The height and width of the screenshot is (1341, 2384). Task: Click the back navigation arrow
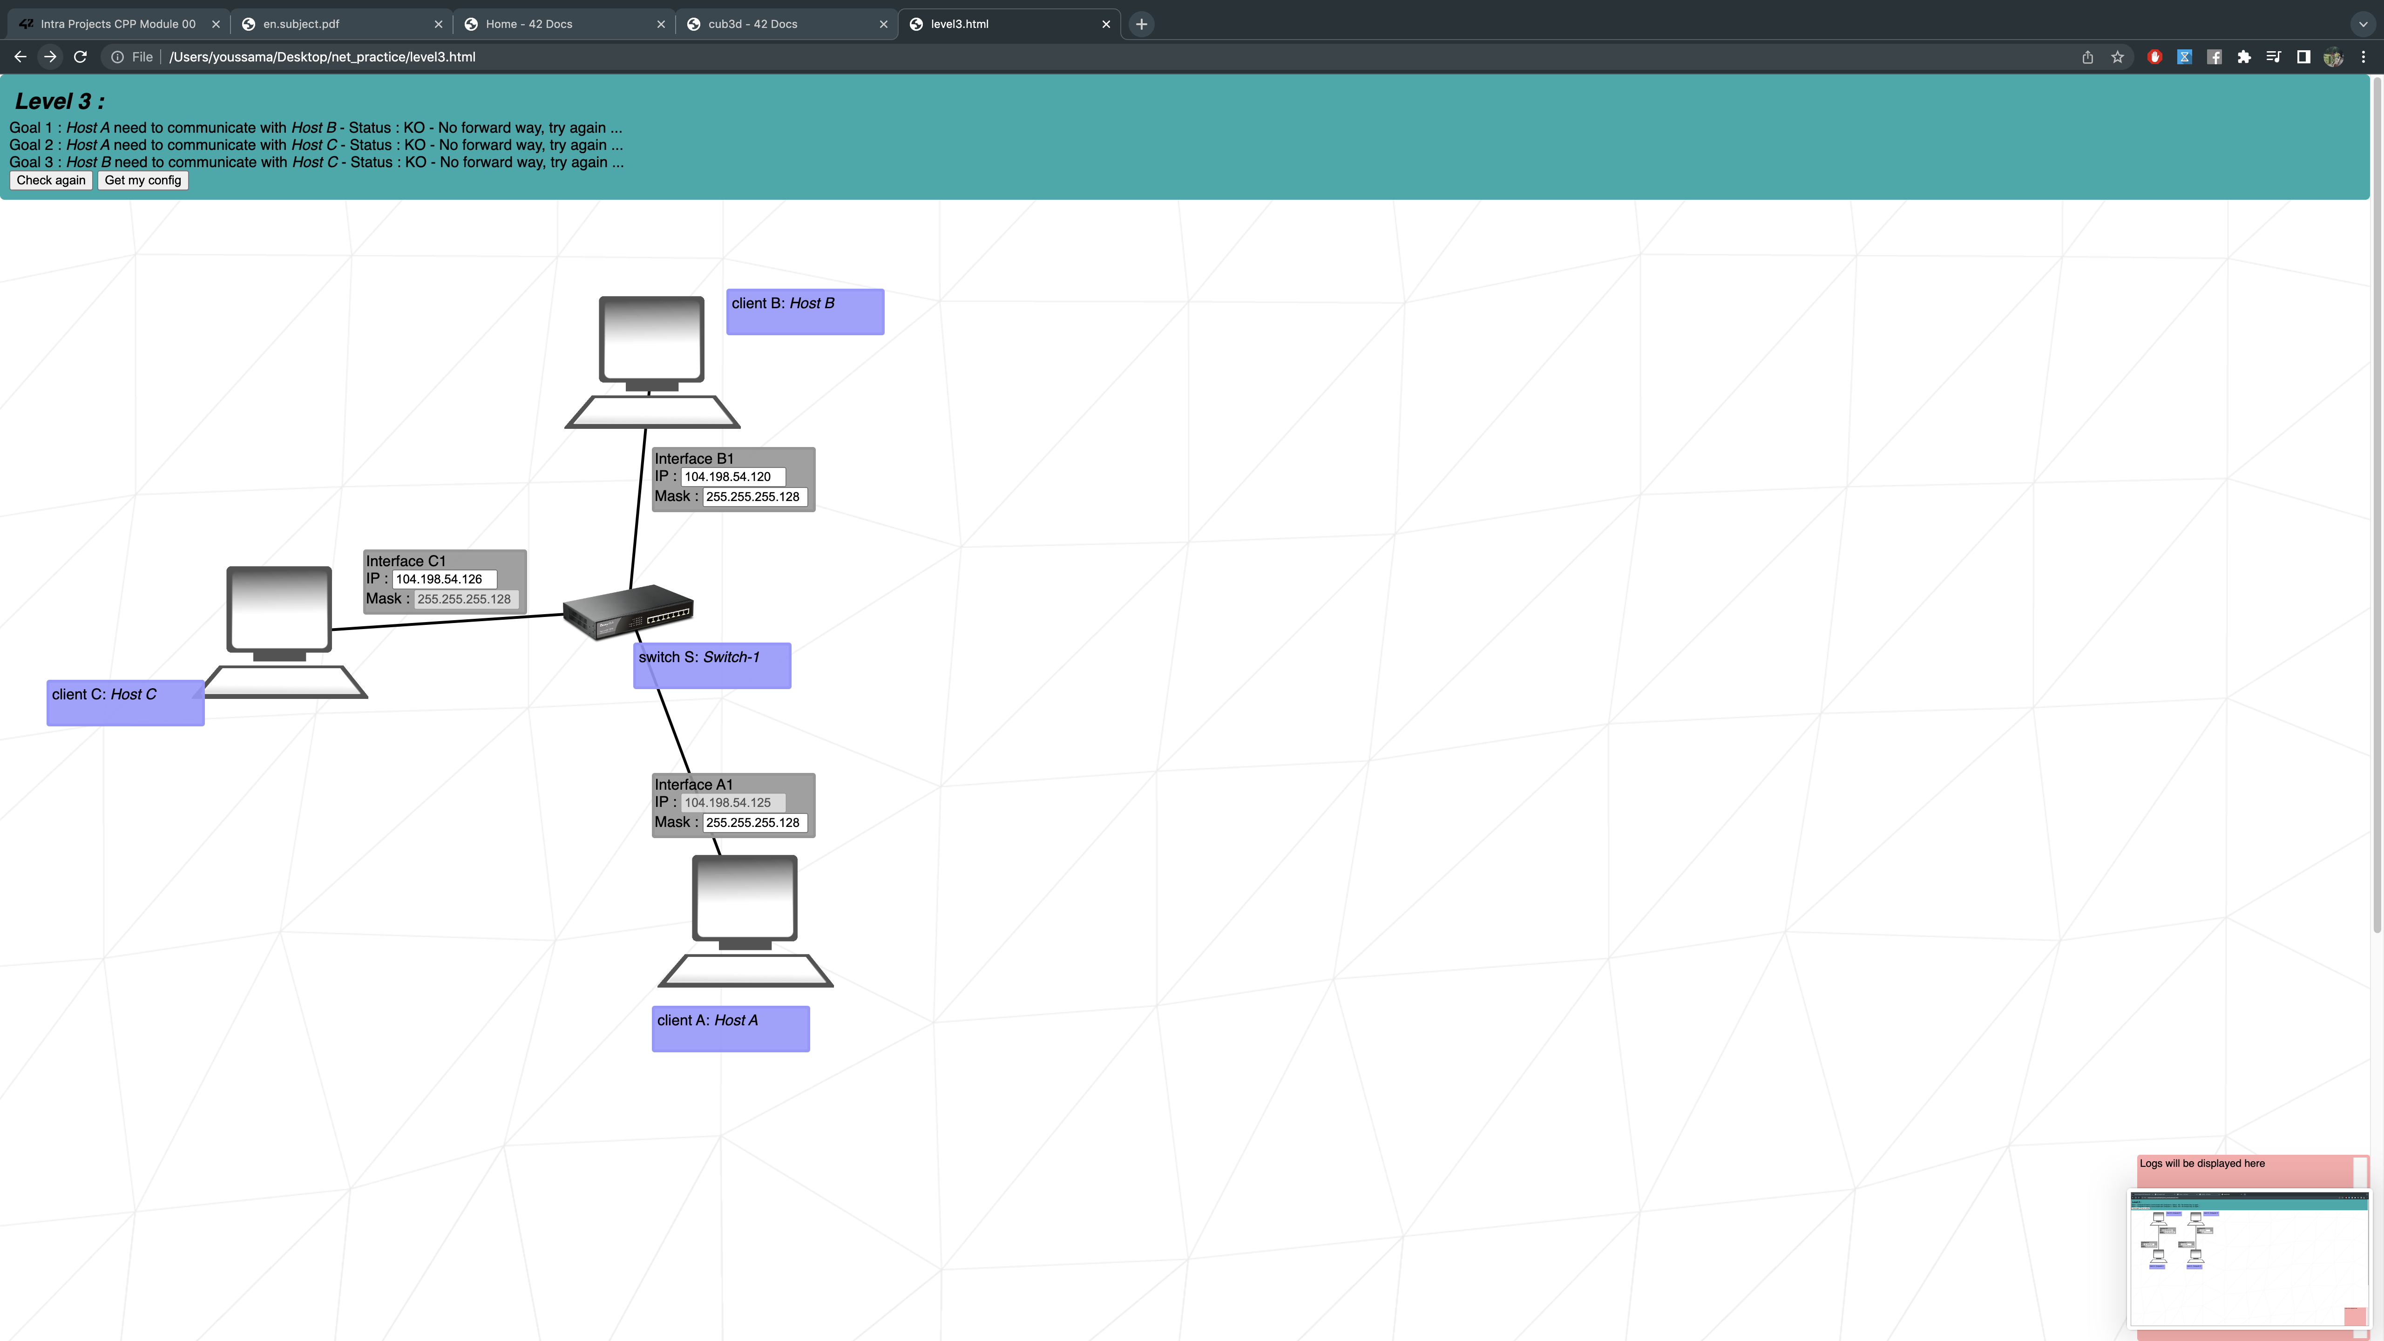tap(20, 56)
